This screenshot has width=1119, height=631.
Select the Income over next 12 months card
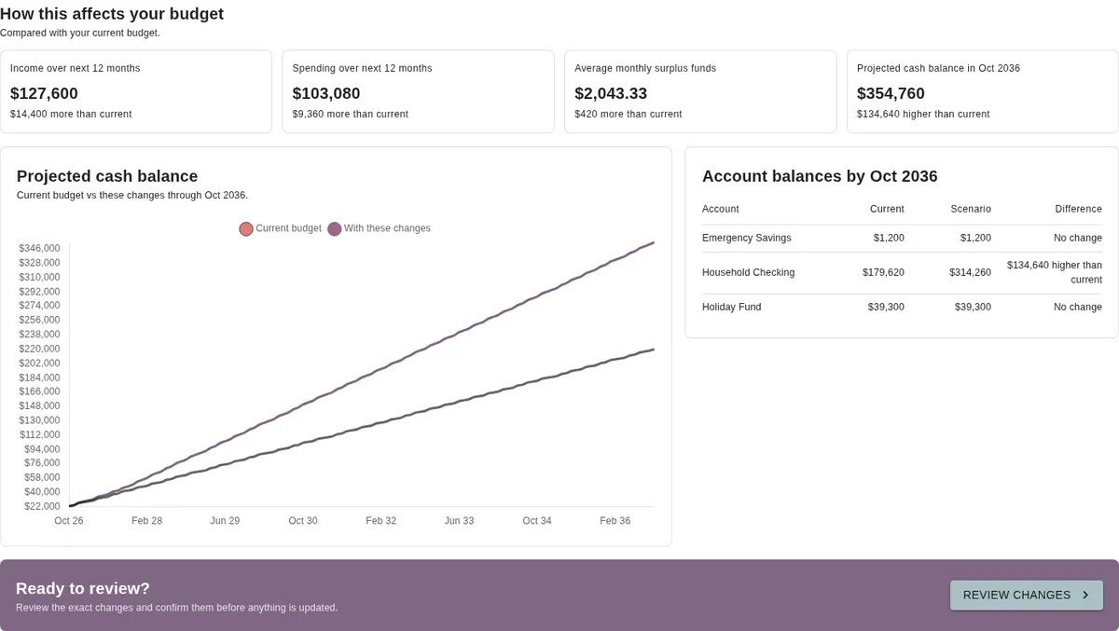(136, 91)
